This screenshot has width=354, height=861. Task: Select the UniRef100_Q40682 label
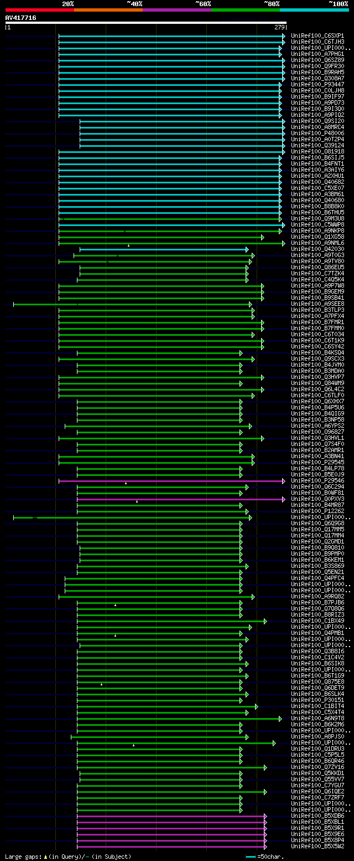[317, 182]
